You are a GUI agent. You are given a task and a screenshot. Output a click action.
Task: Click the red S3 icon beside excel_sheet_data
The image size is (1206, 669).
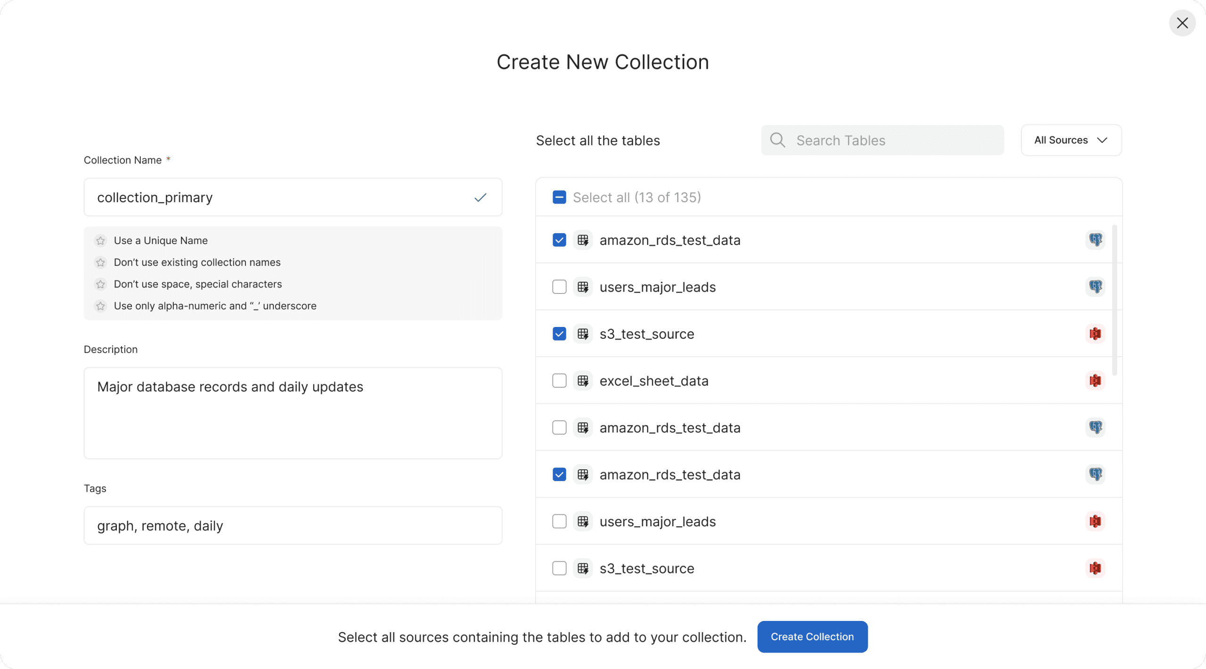coord(1095,381)
